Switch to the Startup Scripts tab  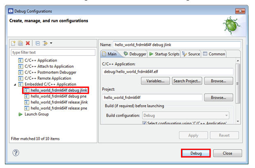tap(165, 54)
